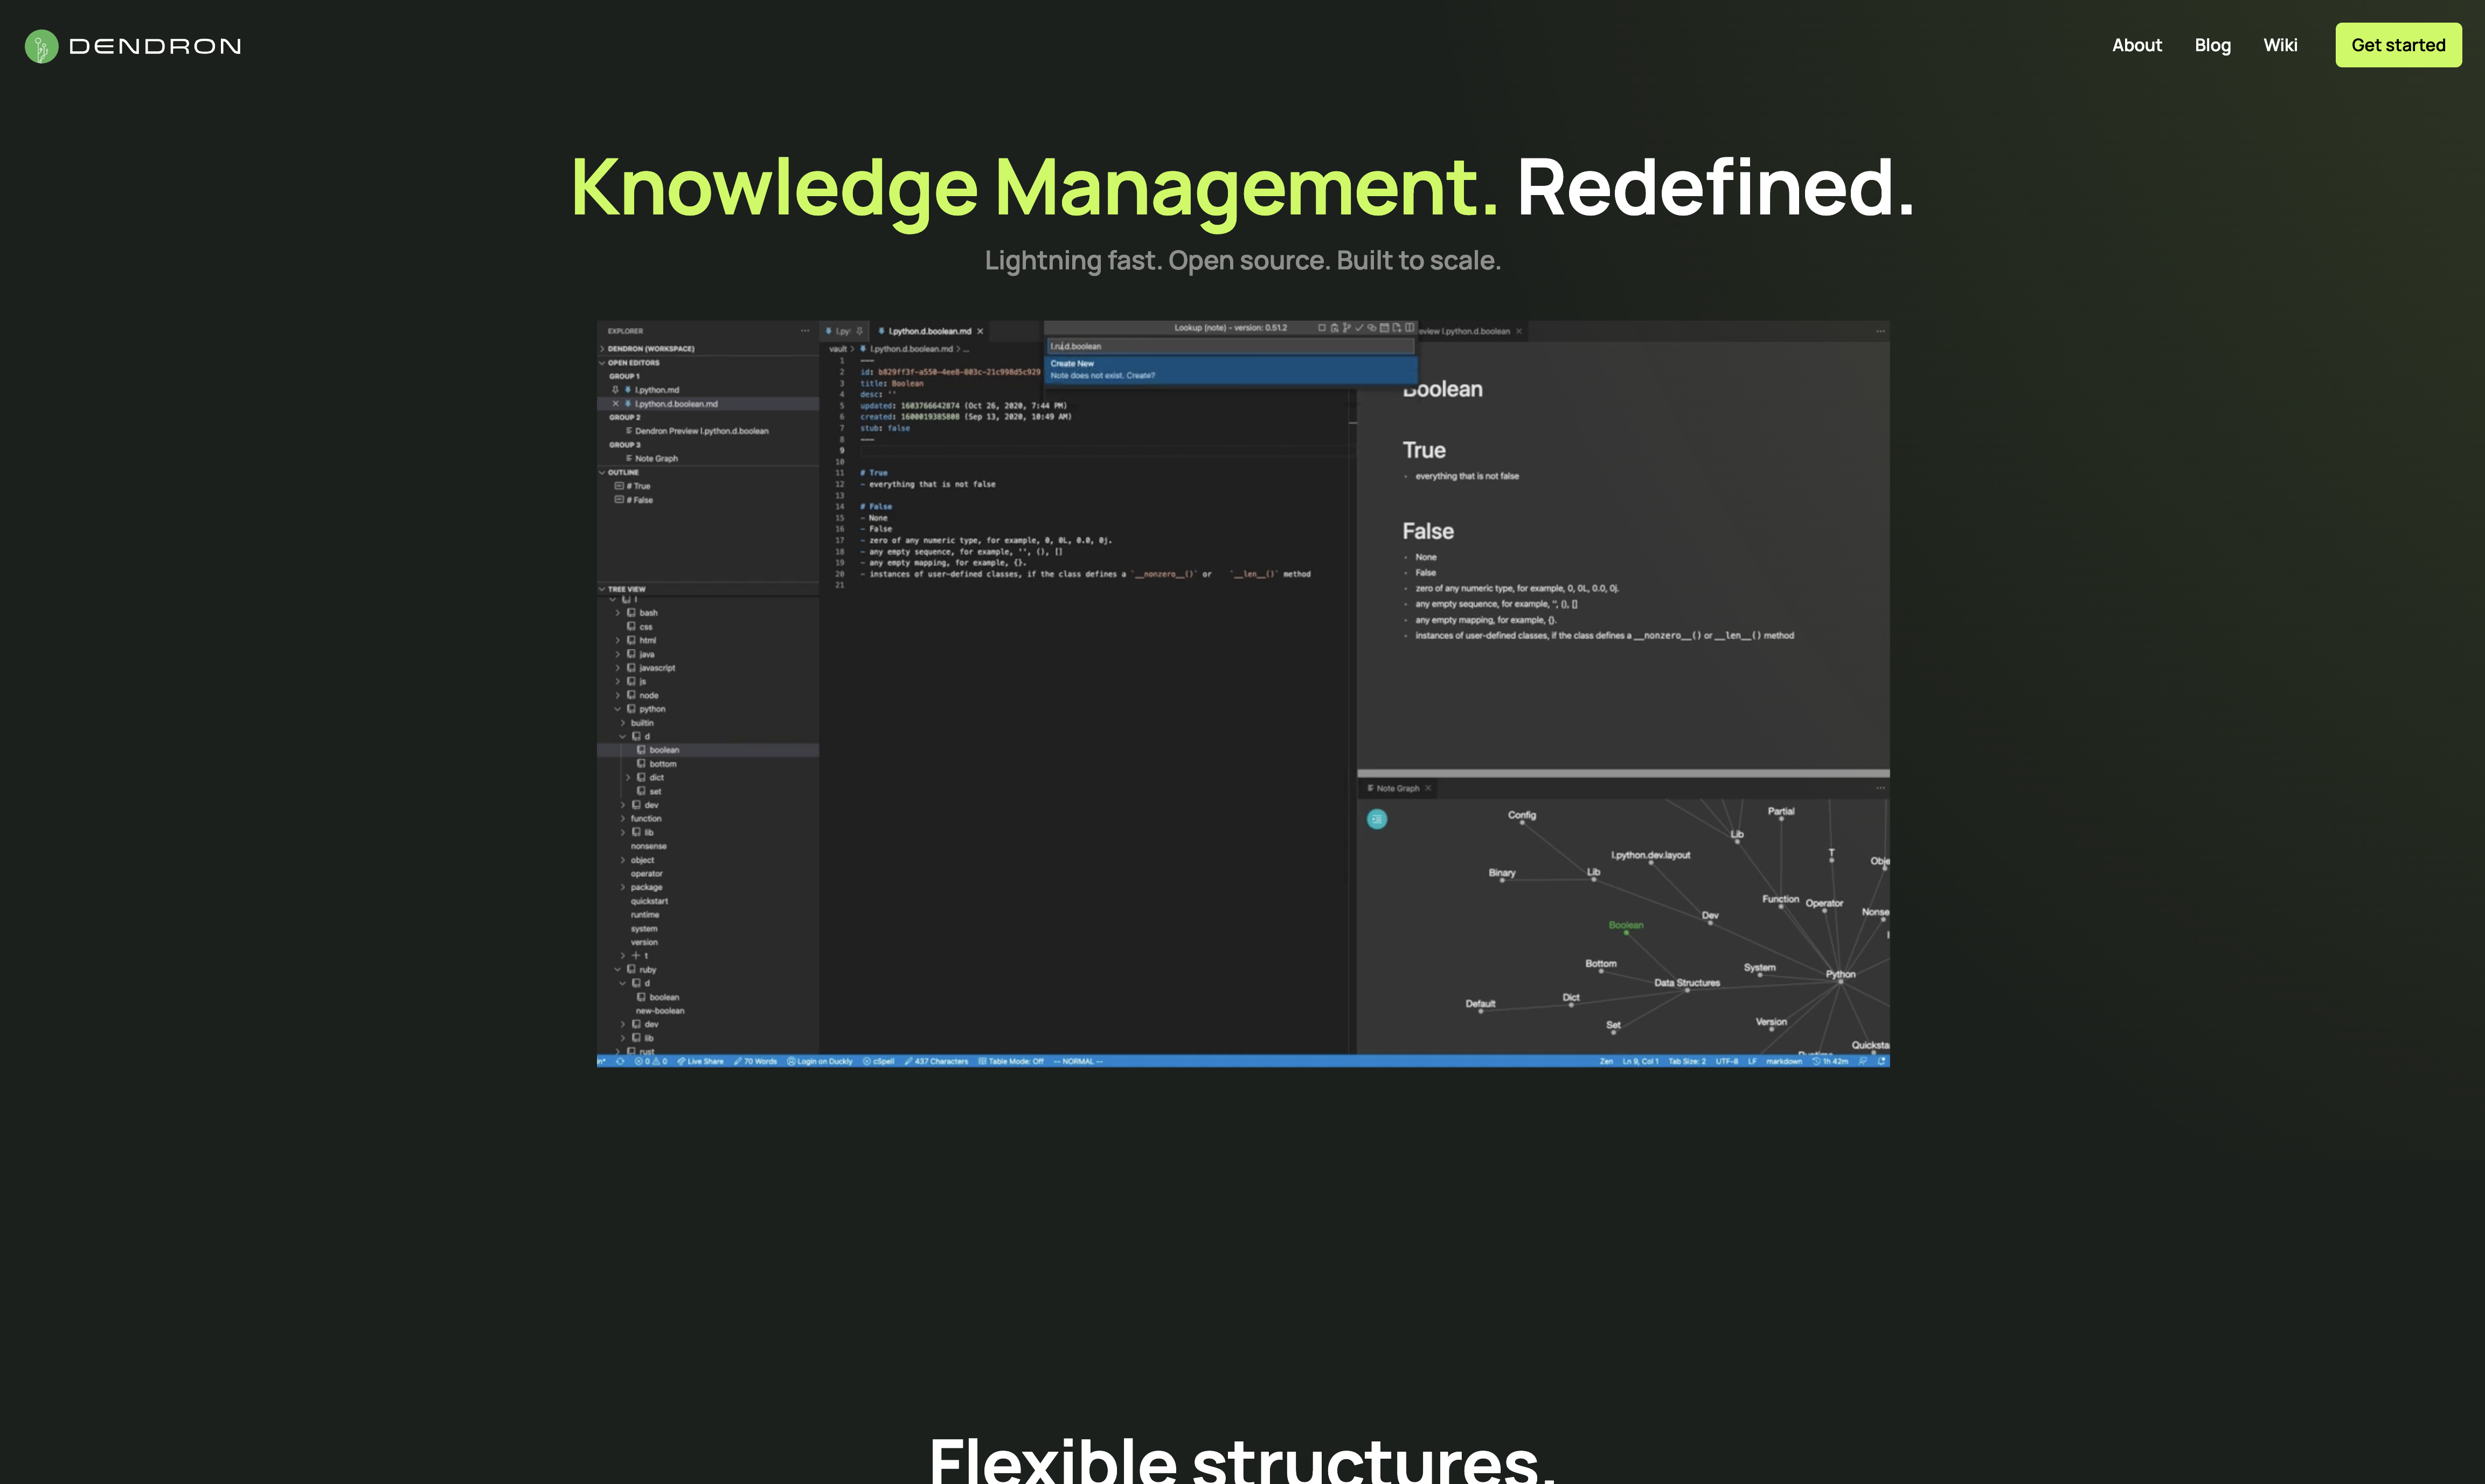Toggle Table Mode Off in status bar
This screenshot has width=2485, height=1484.
click(x=1011, y=1061)
